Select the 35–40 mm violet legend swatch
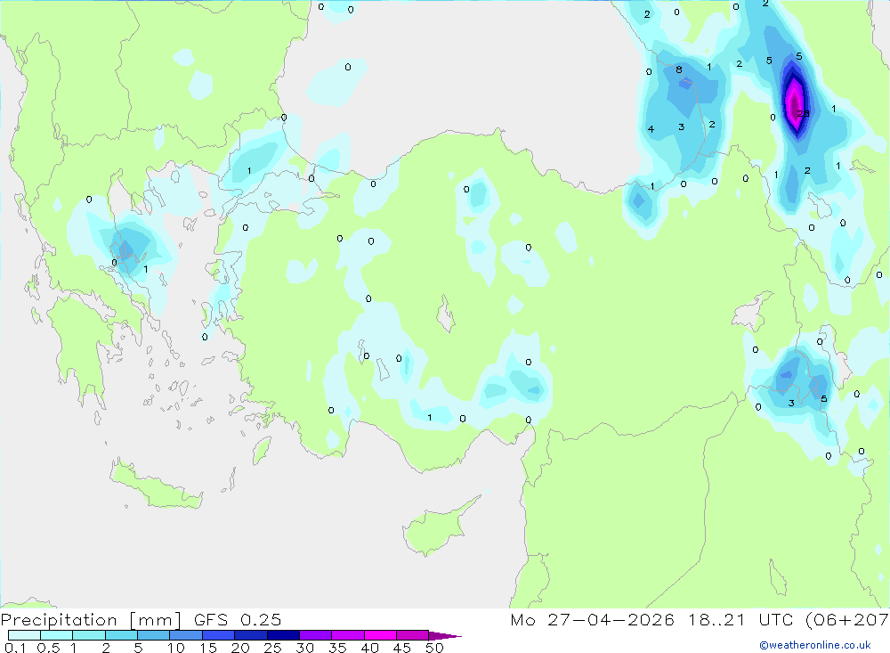890x653 pixels. [348, 635]
